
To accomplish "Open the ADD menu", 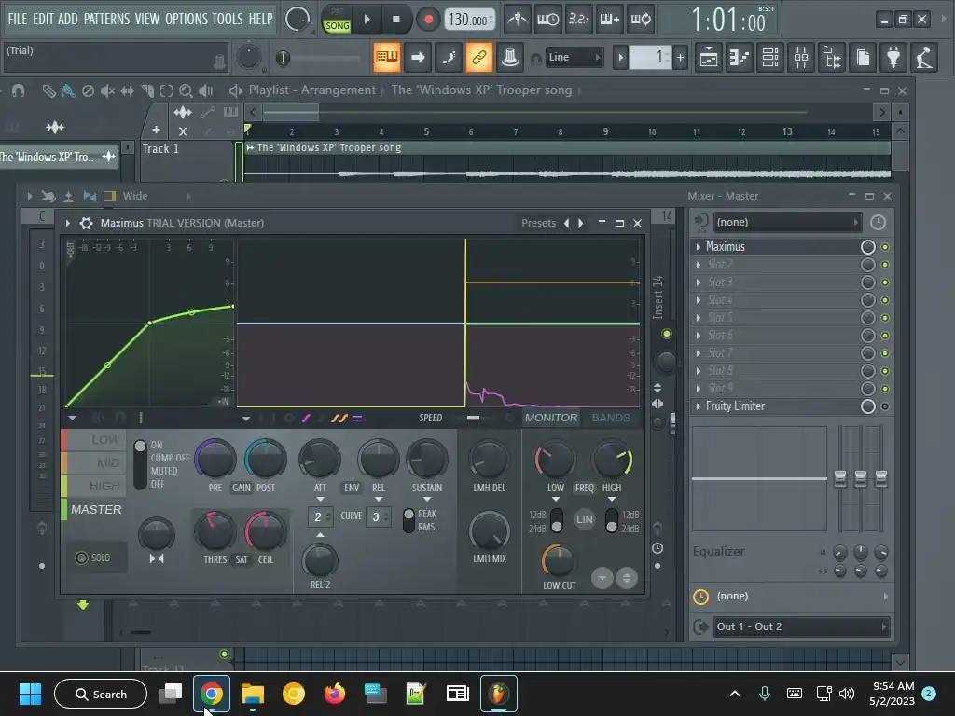I will click(x=67, y=19).
